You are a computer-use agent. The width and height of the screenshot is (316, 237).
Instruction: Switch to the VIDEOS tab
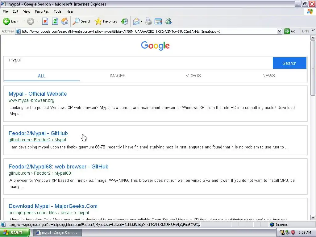[193, 76]
